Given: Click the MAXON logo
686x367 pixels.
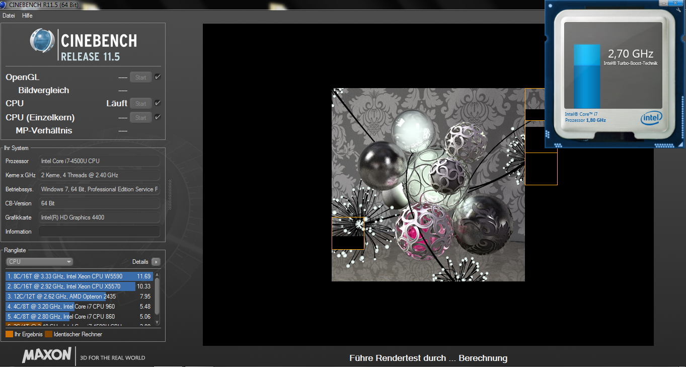Looking at the screenshot, I should [x=47, y=355].
